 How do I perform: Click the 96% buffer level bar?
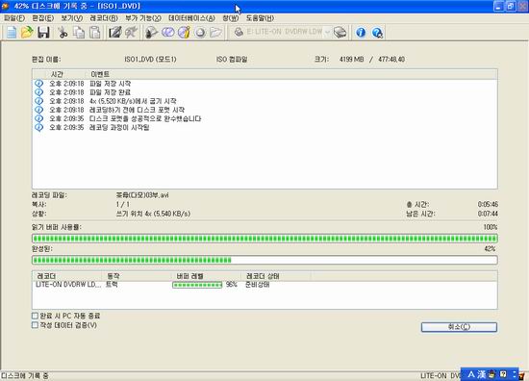(197, 285)
